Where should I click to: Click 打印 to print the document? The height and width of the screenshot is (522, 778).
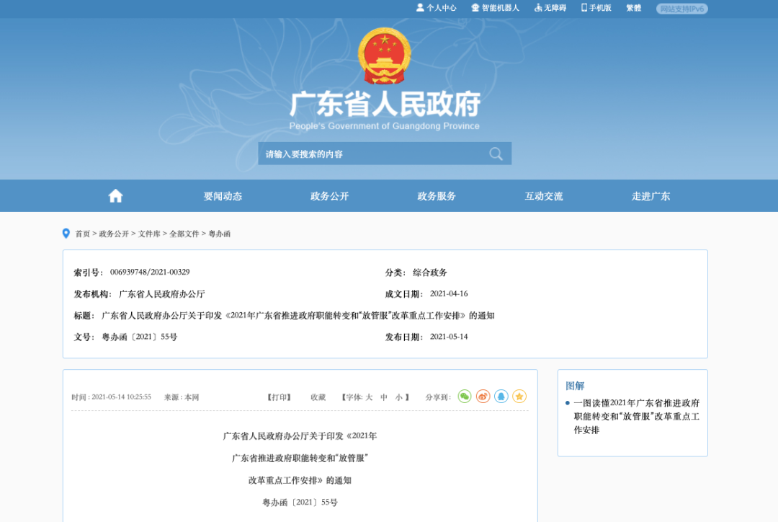point(277,396)
